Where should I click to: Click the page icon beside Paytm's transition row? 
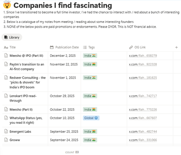tap(6, 64)
